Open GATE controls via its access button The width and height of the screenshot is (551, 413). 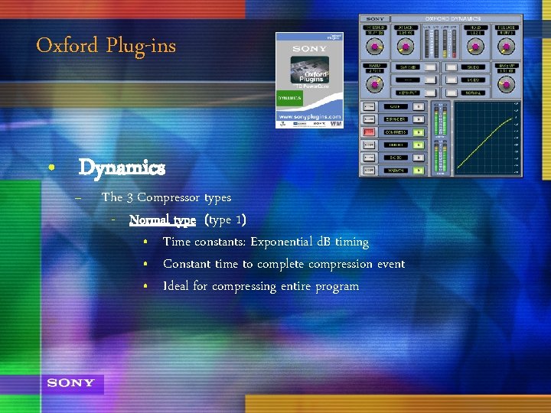click(x=369, y=107)
